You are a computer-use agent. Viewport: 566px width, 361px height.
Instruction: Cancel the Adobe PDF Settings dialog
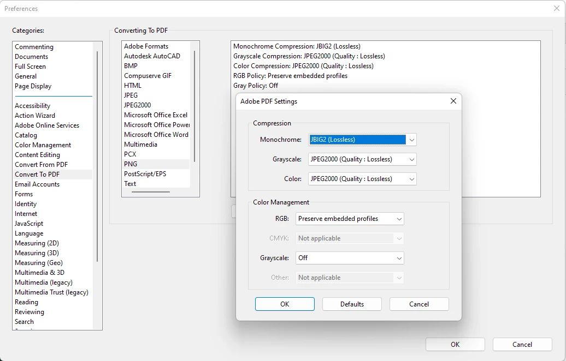click(419, 304)
